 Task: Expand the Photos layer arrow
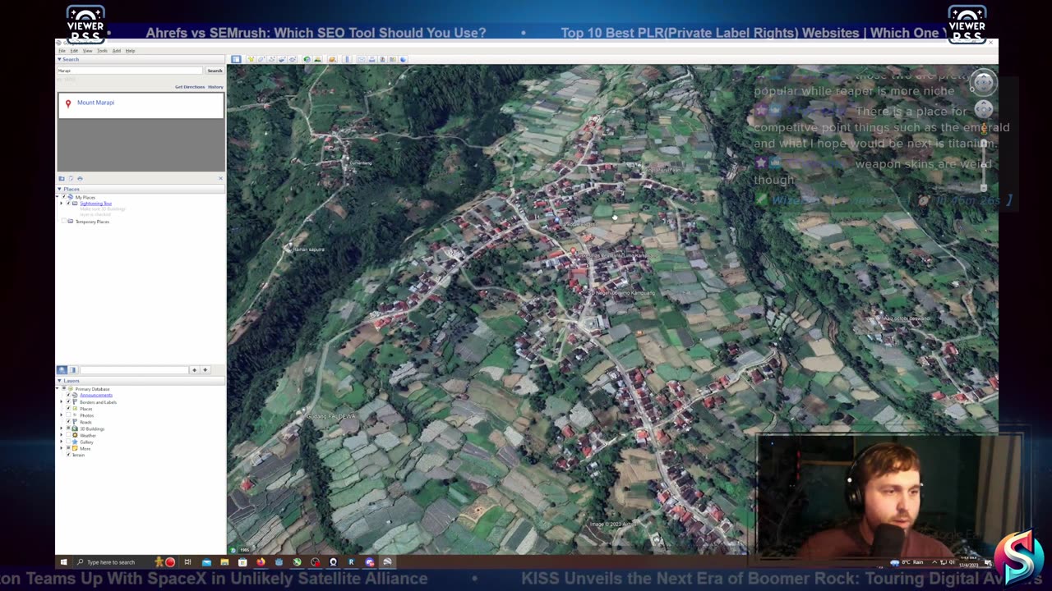click(61, 415)
